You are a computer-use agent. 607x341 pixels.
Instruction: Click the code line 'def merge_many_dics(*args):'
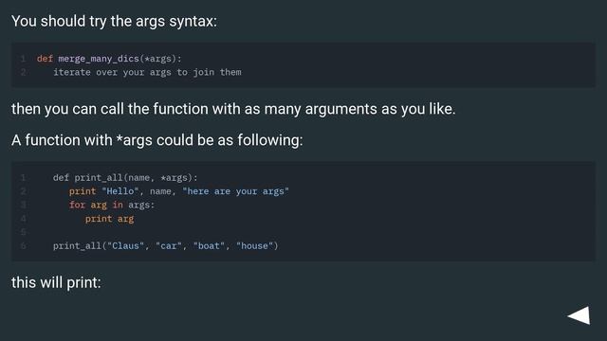109,59
